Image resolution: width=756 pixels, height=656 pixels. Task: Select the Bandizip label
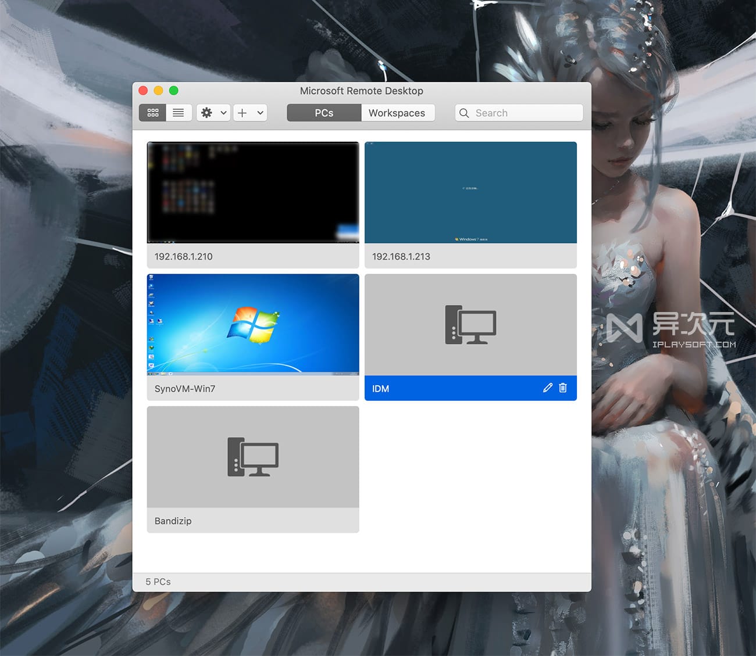pos(173,521)
